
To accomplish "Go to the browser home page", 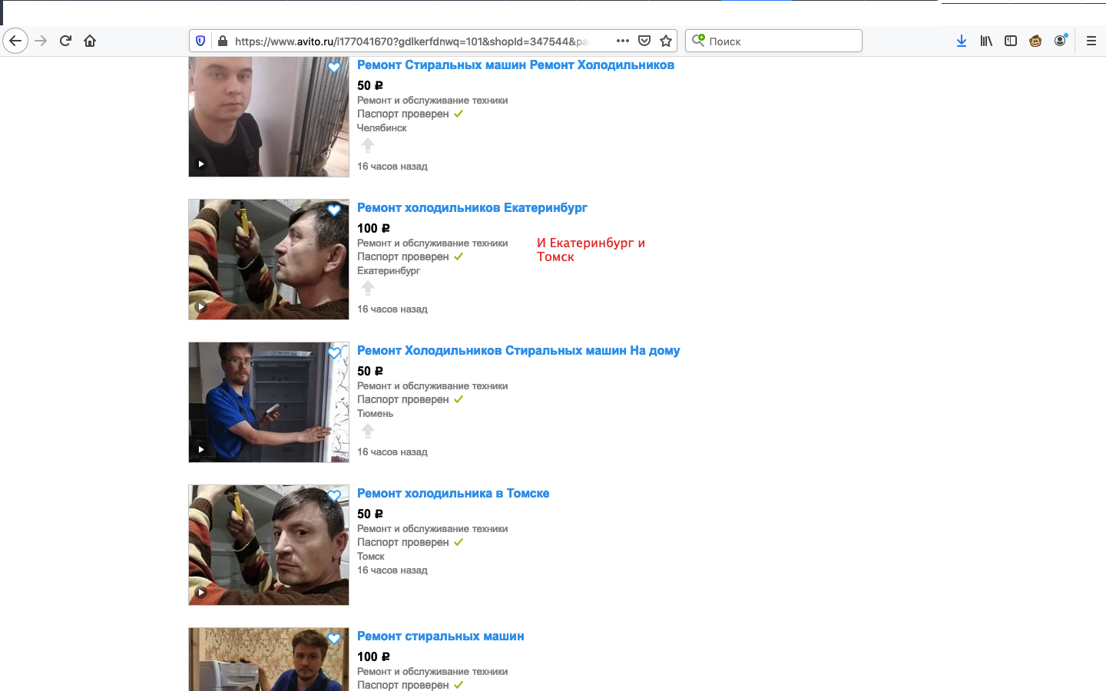I will click(90, 41).
